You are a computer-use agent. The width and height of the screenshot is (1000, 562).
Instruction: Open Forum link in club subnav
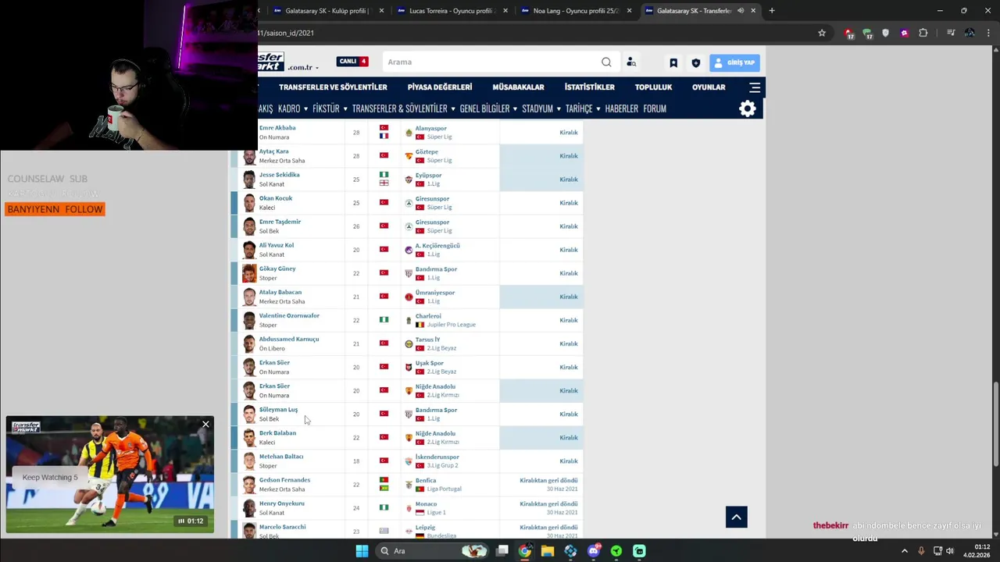tap(655, 108)
